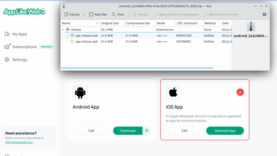Open the Extract dropdown arrow
Screen dimensions: 277x156
[x=84, y=15]
